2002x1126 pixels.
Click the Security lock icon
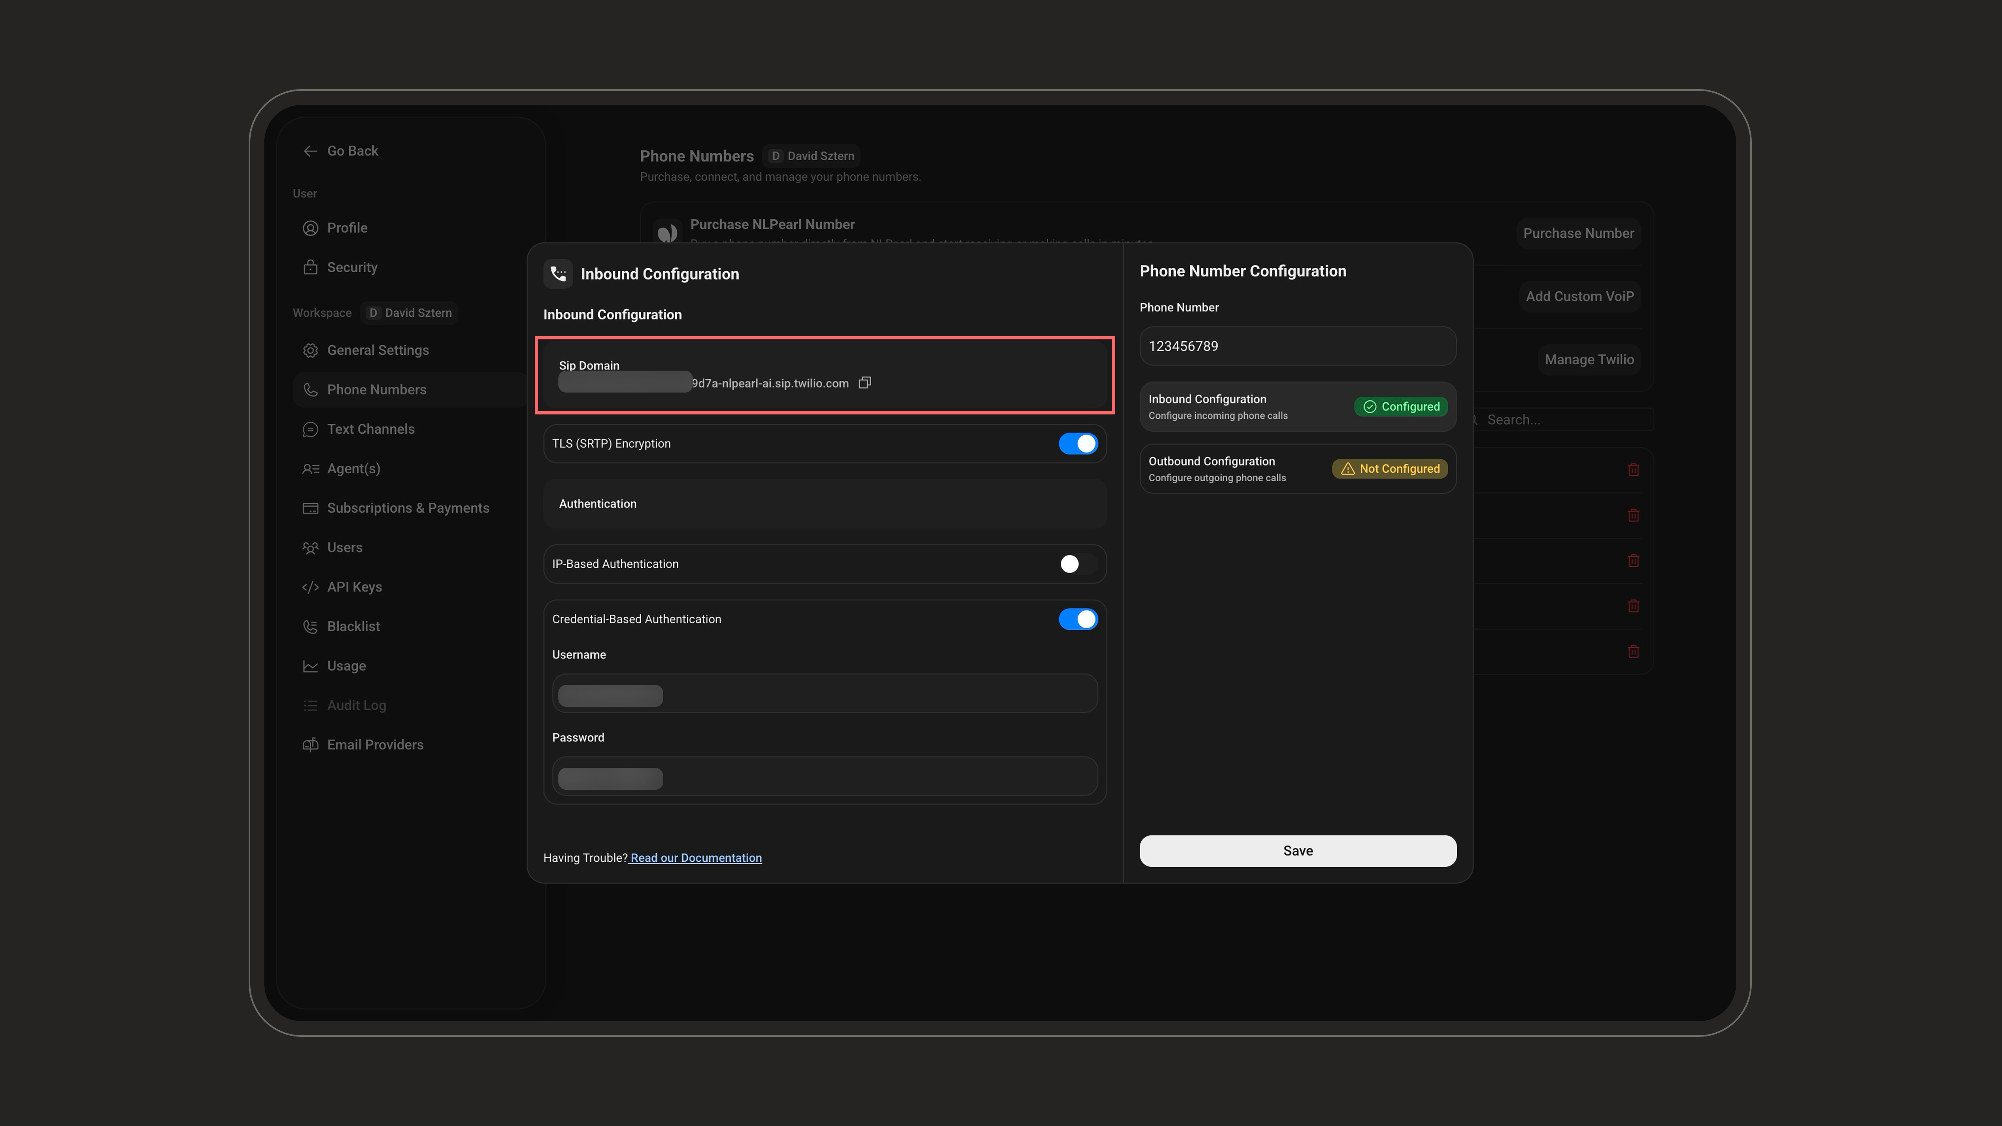pos(310,267)
